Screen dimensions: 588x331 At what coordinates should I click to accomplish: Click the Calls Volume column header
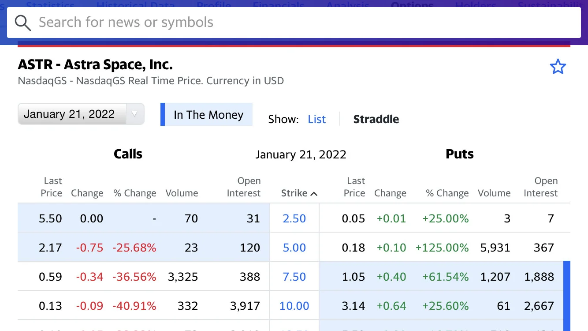coord(182,193)
